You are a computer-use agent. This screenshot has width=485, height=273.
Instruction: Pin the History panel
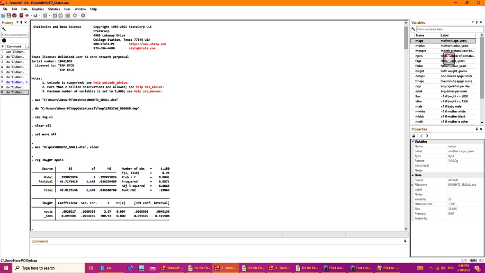(x=20, y=22)
